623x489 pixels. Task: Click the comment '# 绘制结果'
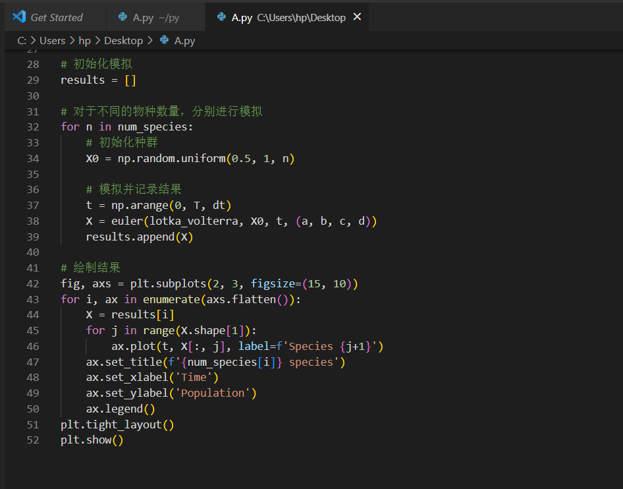[x=90, y=268]
